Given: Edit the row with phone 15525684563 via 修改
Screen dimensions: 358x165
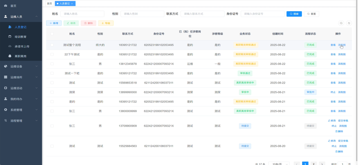Looking at the screenshot, I should tap(332, 141).
